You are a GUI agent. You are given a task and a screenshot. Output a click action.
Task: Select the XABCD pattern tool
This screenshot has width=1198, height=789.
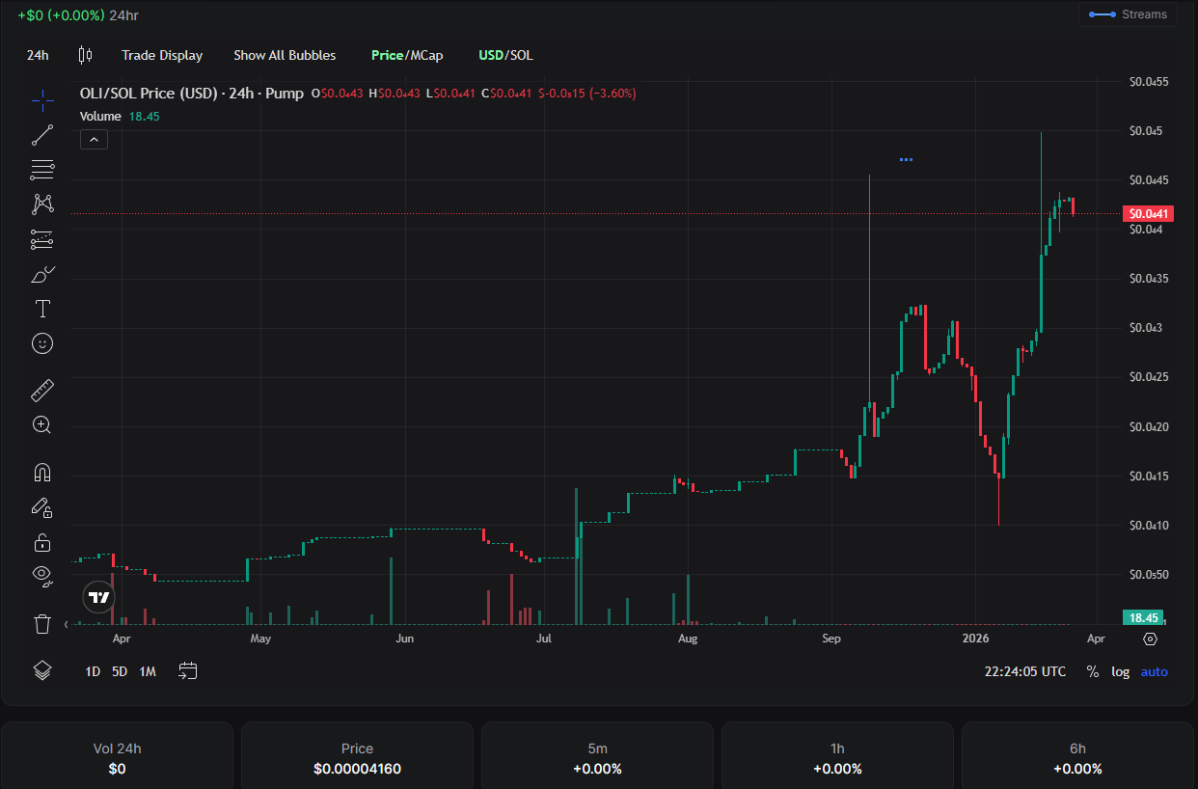click(x=42, y=204)
